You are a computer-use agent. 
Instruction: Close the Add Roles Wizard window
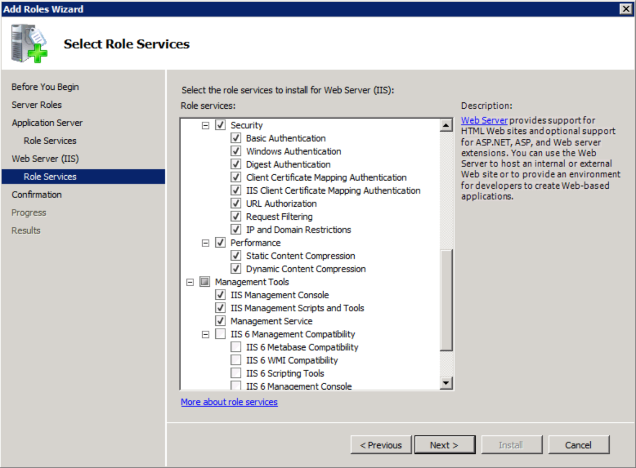[626, 9]
